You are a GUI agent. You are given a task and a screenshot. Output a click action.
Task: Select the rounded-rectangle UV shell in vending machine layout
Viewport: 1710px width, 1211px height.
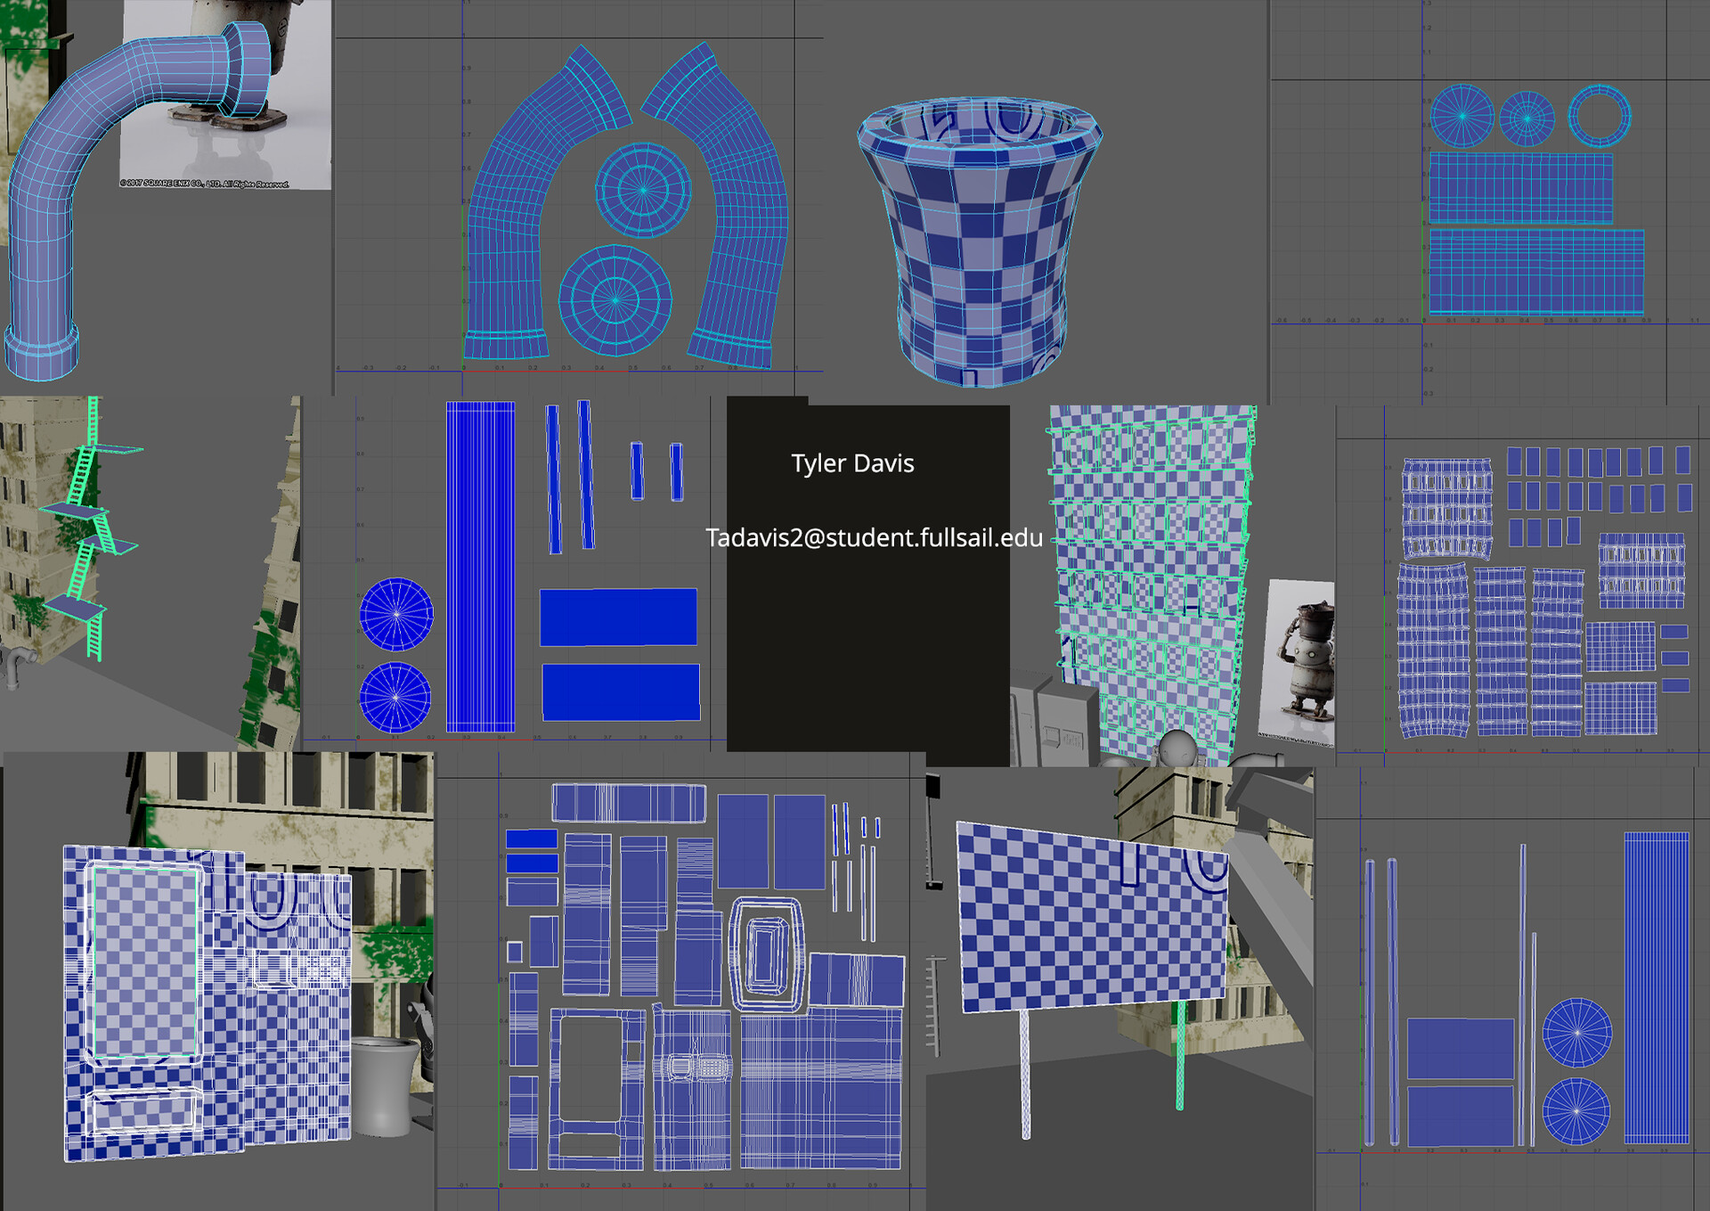pos(766,953)
